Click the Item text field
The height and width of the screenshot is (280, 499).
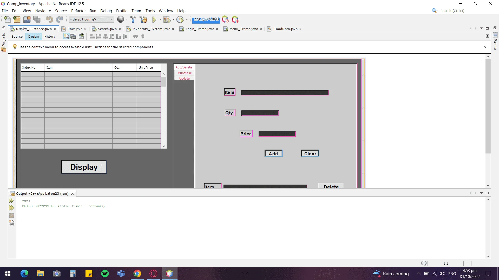pyautogui.click(x=285, y=93)
